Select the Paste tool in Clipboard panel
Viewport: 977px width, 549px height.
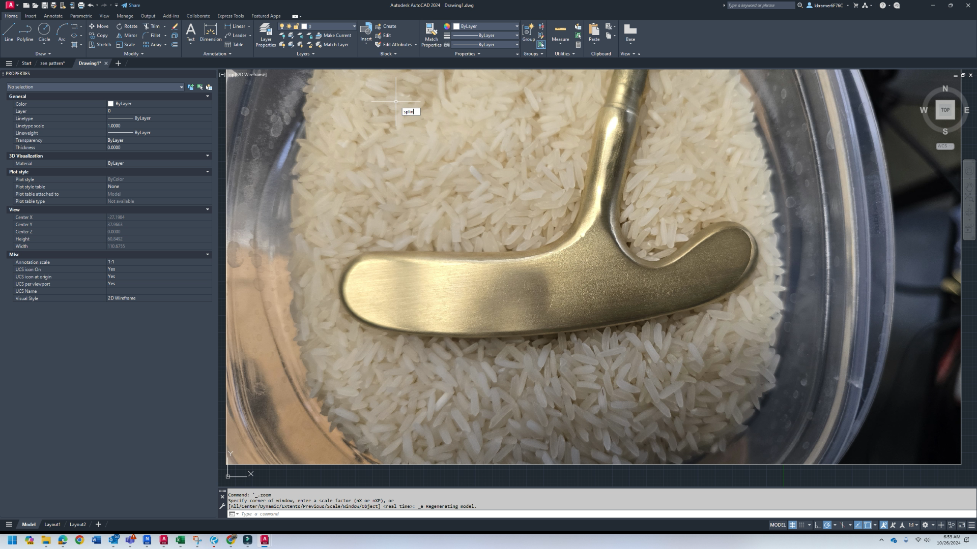[x=593, y=32]
